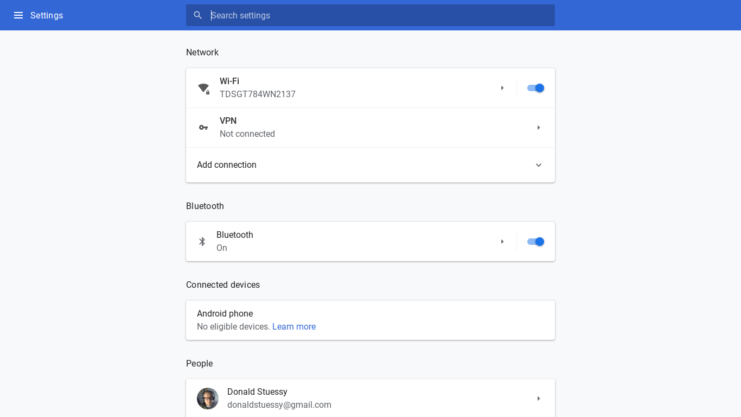Turn off the Wi-Fi toggle

click(535, 88)
